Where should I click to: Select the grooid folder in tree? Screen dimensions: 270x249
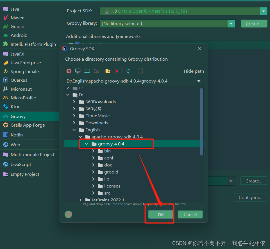coord(111,172)
